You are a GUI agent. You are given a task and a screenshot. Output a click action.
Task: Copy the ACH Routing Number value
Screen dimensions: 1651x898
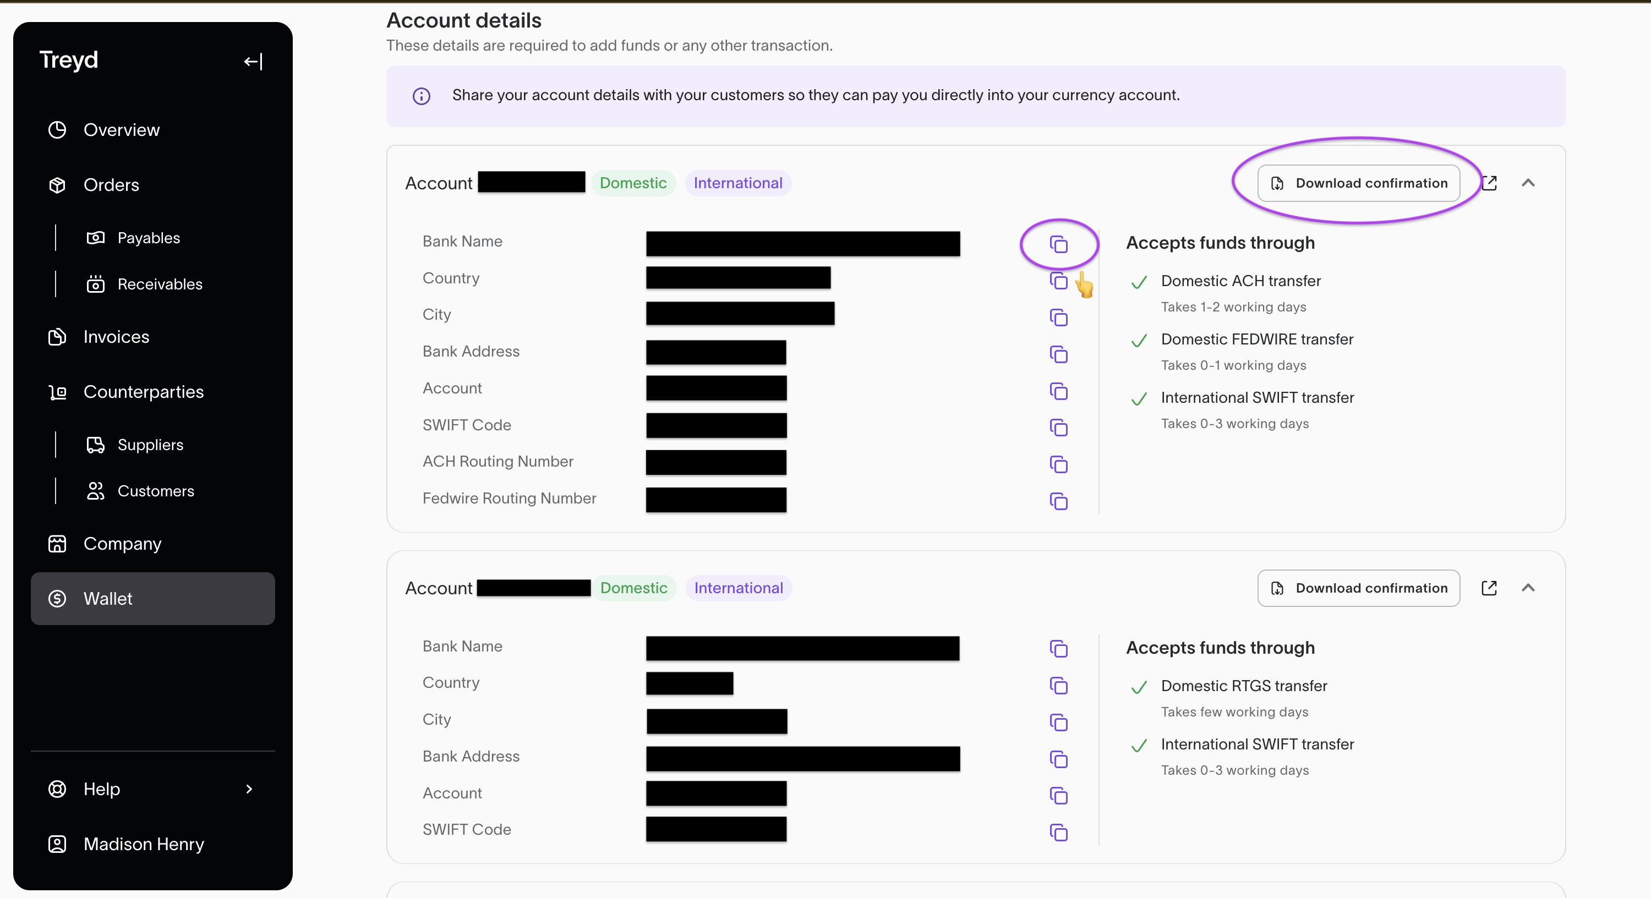point(1058,464)
